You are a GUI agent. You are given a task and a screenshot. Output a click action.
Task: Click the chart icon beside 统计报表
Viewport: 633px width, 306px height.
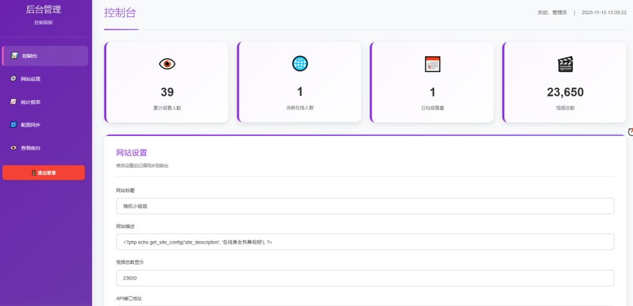click(14, 101)
